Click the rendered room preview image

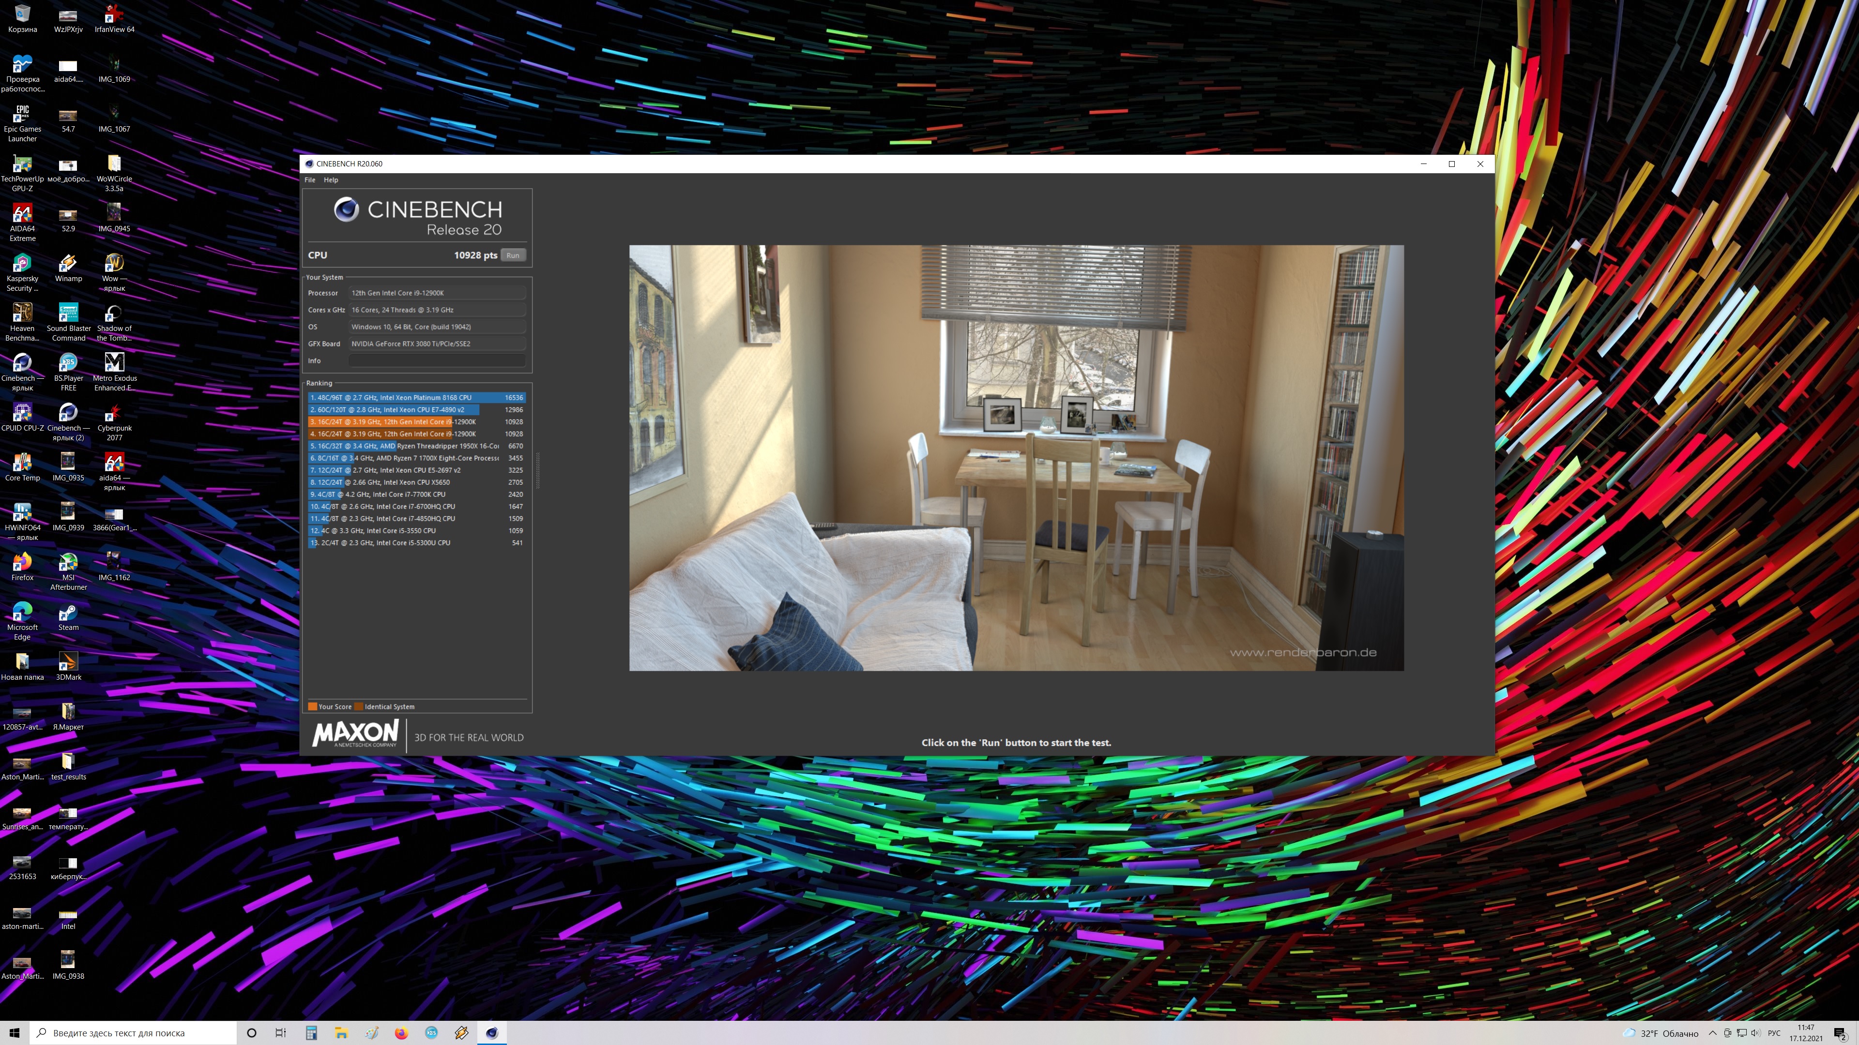[x=1016, y=458]
